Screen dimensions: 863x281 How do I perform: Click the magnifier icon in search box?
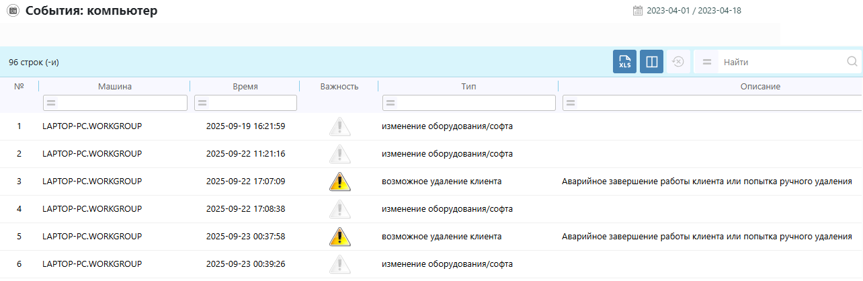[x=852, y=62]
